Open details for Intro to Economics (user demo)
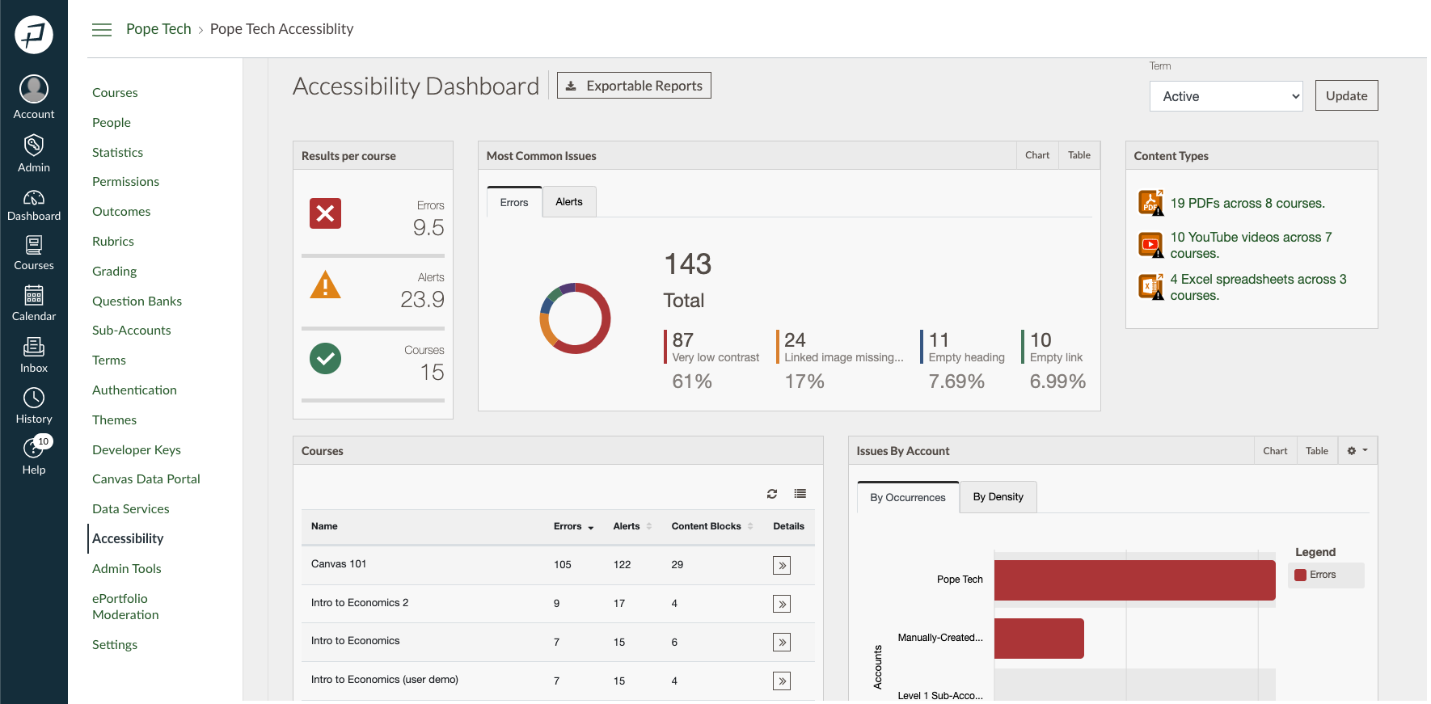Viewport: 1431px width, 704px height. coord(782,681)
